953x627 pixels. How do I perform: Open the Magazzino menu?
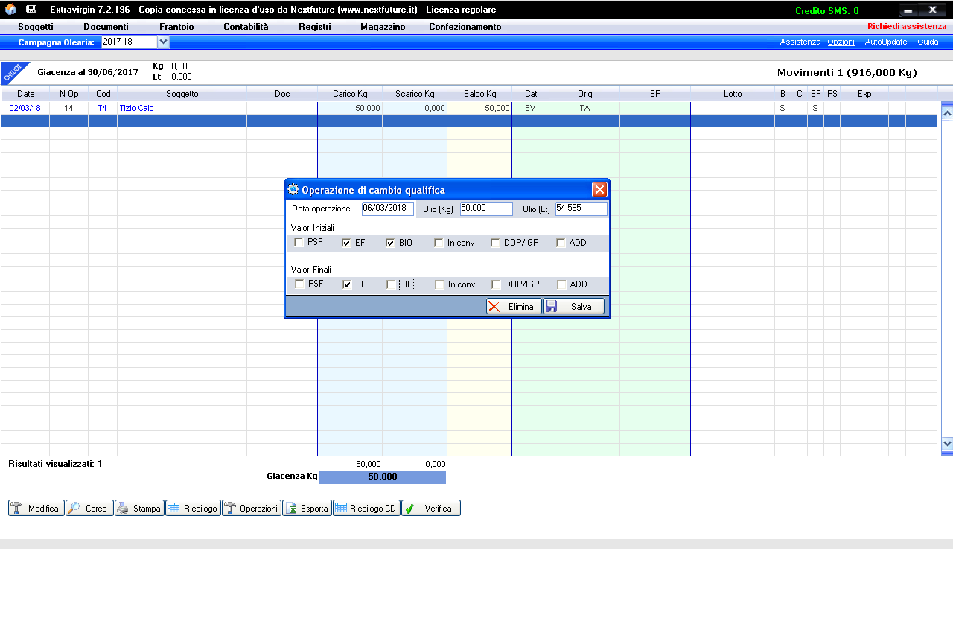(383, 27)
